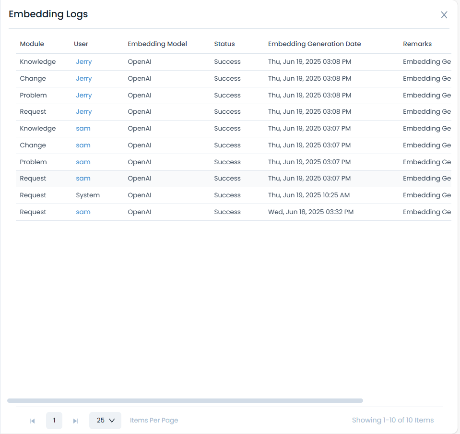
Task: Click the Embedding Model column header
Action: coord(157,44)
